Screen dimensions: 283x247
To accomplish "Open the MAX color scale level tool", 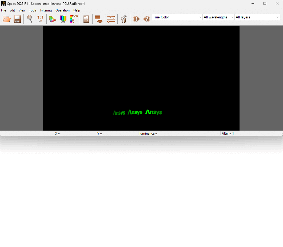I will point(74,19).
